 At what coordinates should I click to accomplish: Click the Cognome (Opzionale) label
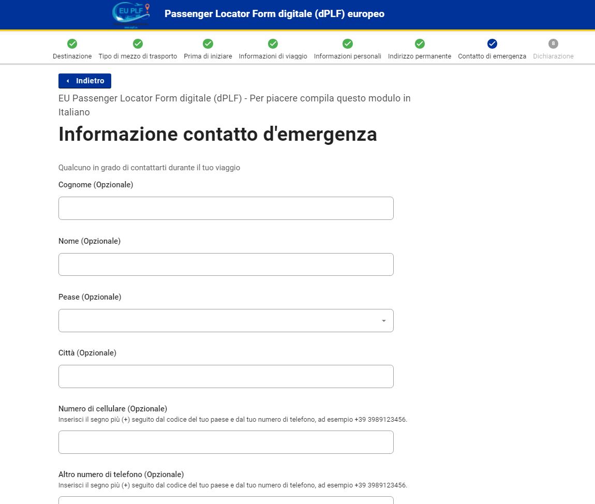[x=96, y=185]
